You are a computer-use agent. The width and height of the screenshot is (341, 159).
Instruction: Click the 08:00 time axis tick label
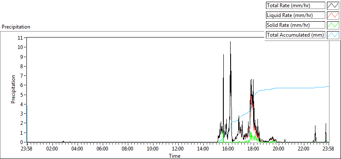tap(127, 149)
